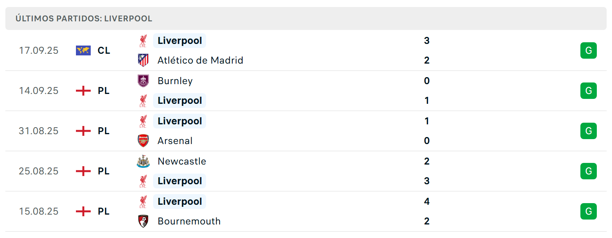Image resolution: width=612 pixels, height=238 pixels.
Task: Click the Arsenal club crest
Action: [143, 141]
